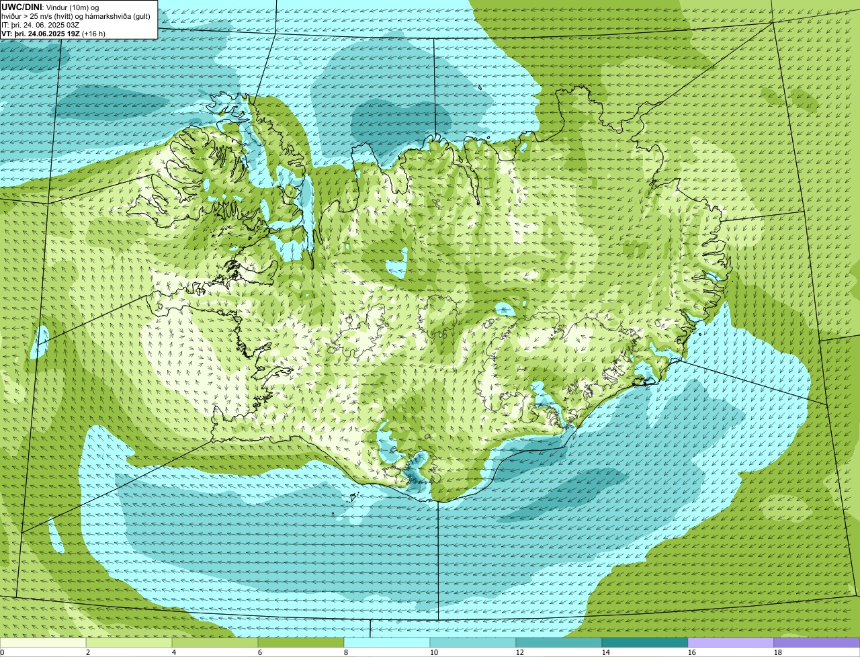
Task: Pick the 4–6 m/s legend color band
Action: (215, 642)
